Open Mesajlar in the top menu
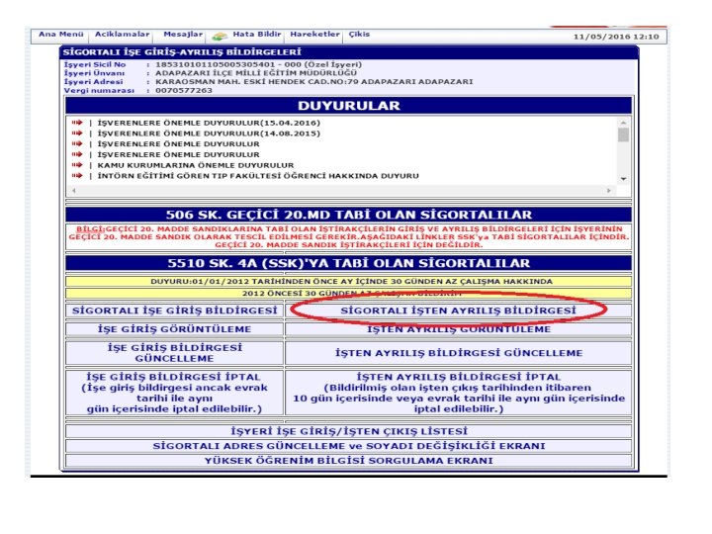 tap(183, 35)
